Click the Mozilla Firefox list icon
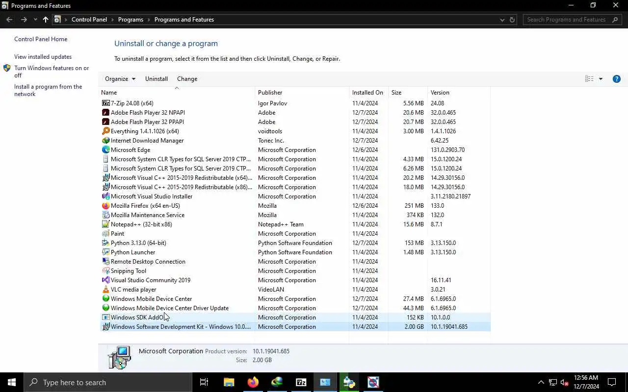Image resolution: width=628 pixels, height=392 pixels. pyautogui.click(x=105, y=206)
